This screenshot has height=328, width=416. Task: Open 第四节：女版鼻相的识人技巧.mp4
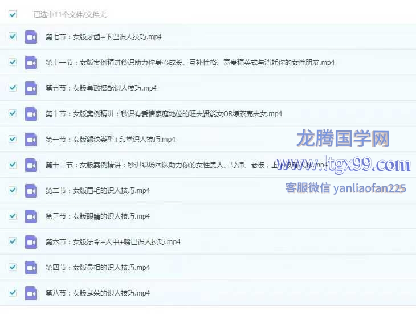[97, 268]
